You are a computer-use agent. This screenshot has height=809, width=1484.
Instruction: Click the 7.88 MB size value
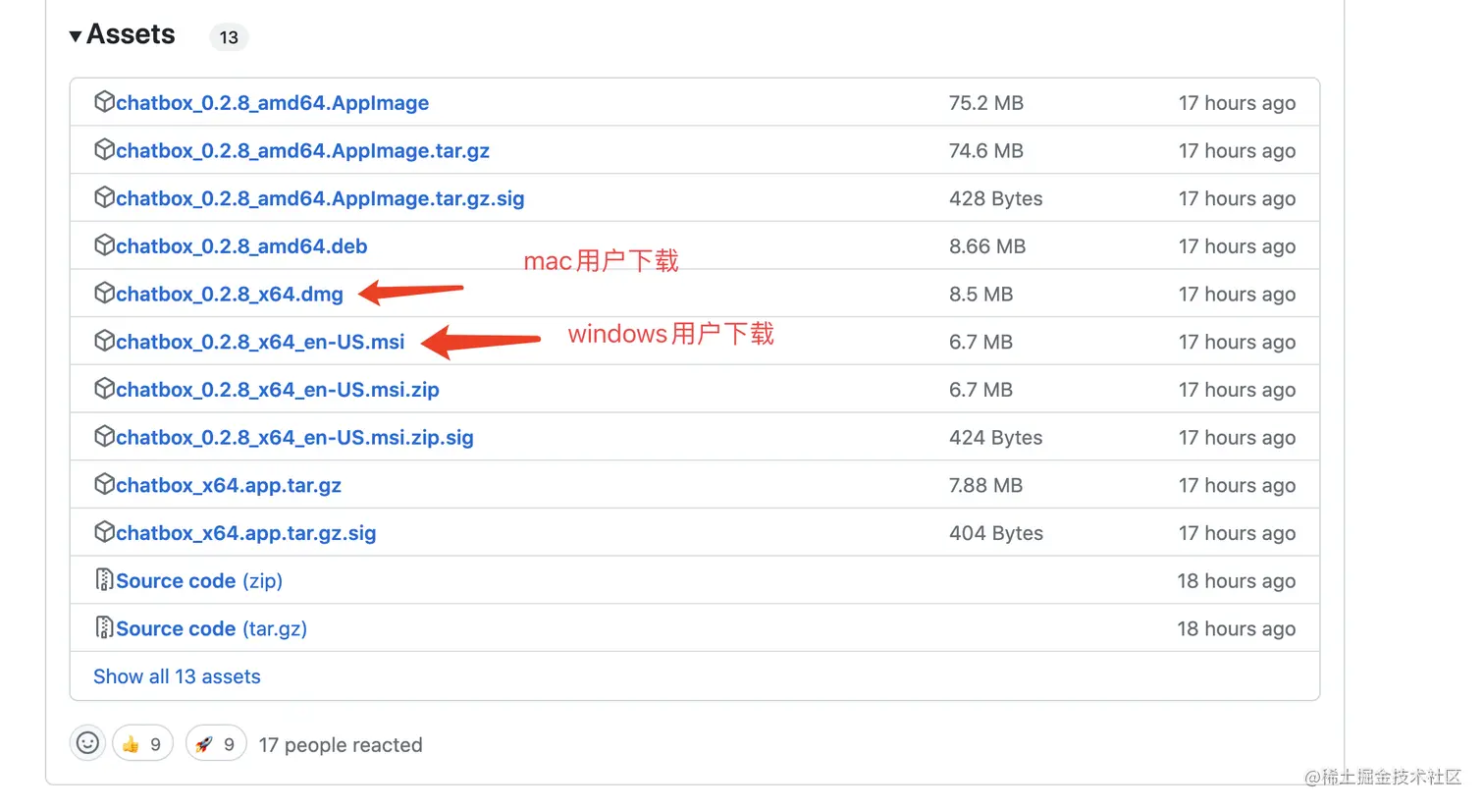(x=986, y=486)
